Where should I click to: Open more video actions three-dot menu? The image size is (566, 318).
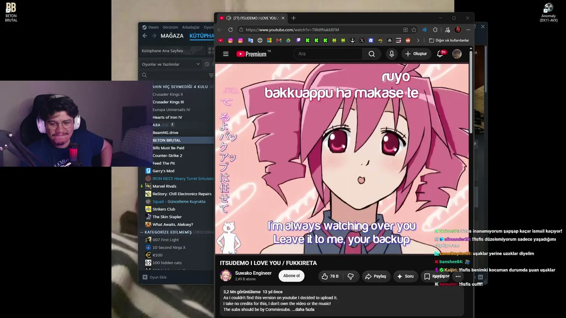458,276
